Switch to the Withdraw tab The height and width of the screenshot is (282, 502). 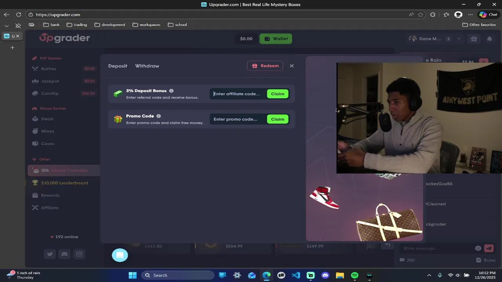147,66
